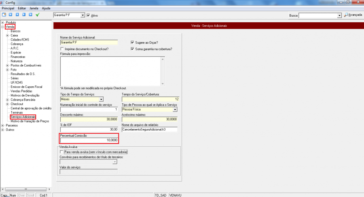364x197 pixels.
Task: Open the Janela menu
Action: 34,8
